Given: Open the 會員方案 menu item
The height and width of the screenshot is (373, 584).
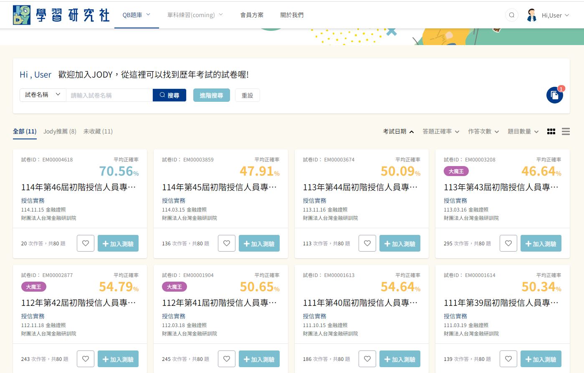Looking at the screenshot, I should 252,15.
